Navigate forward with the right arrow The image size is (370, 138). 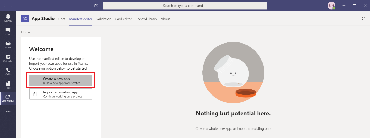[11, 5]
